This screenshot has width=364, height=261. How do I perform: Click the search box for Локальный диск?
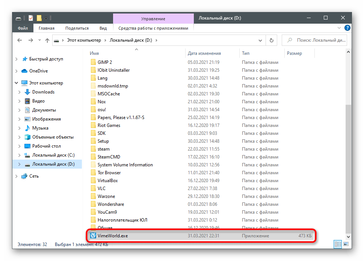pyautogui.click(x=314, y=40)
